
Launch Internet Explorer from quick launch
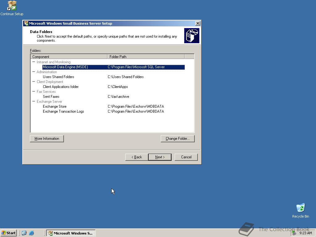click(x=31, y=233)
